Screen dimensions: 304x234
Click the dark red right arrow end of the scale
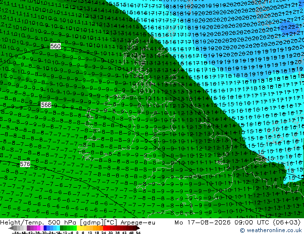[138, 228]
